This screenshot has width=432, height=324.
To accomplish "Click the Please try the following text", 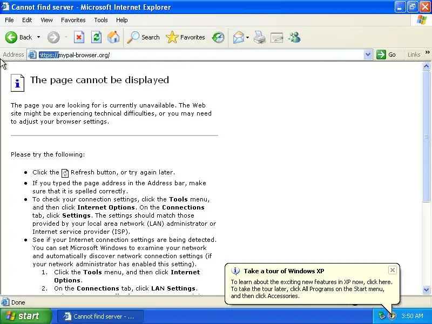I will click(48, 154).
